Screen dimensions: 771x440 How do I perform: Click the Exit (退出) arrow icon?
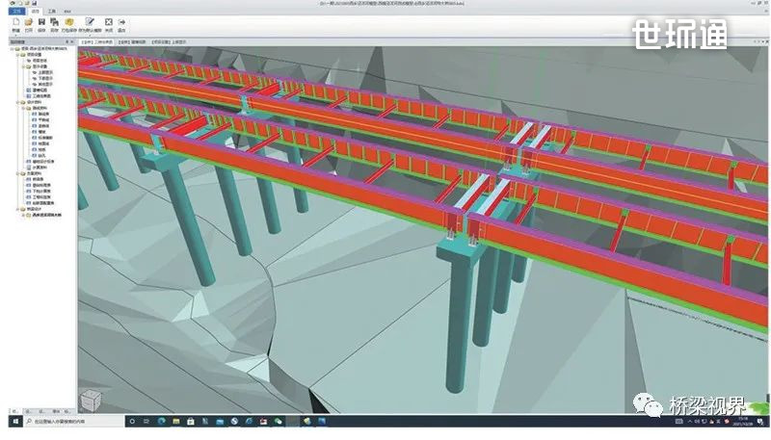click(122, 23)
